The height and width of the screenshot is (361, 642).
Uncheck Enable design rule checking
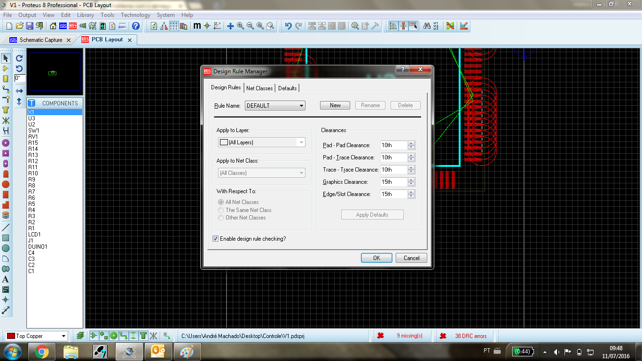click(216, 239)
